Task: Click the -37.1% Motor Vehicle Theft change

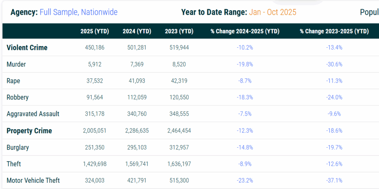Action: tap(335, 181)
